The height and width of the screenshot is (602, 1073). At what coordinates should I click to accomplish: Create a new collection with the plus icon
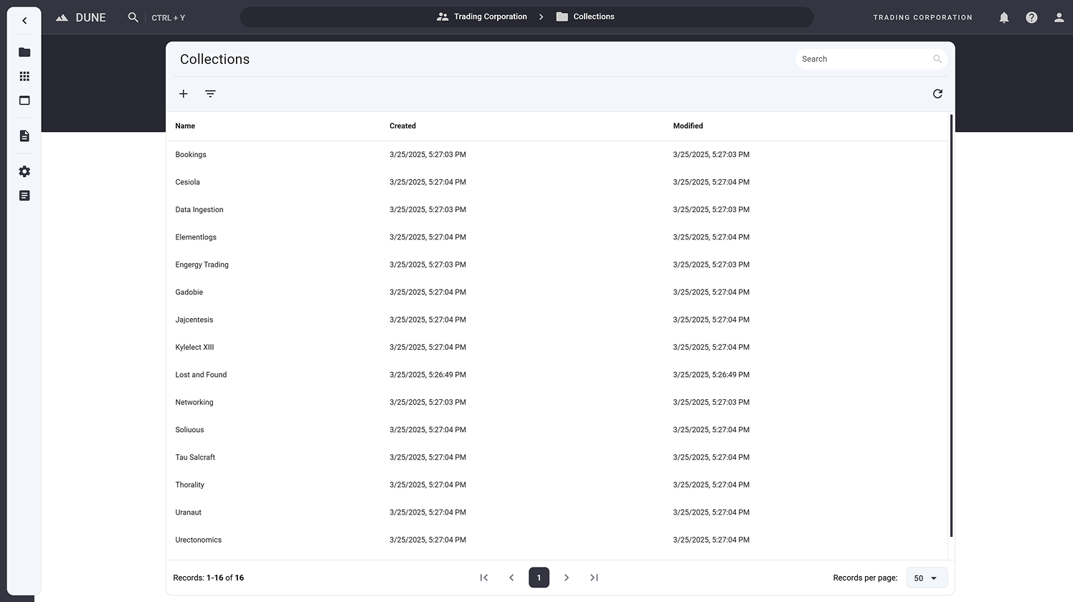tap(184, 94)
